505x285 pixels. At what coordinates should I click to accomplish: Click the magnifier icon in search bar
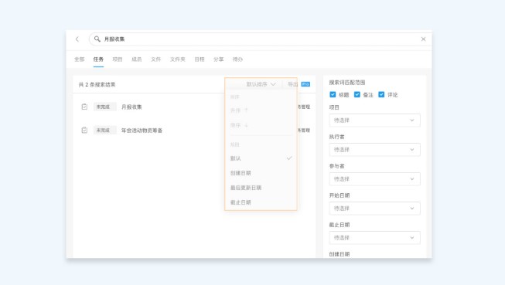97,39
